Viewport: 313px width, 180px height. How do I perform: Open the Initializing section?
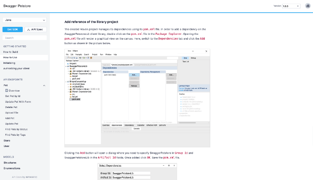click(x=9, y=63)
